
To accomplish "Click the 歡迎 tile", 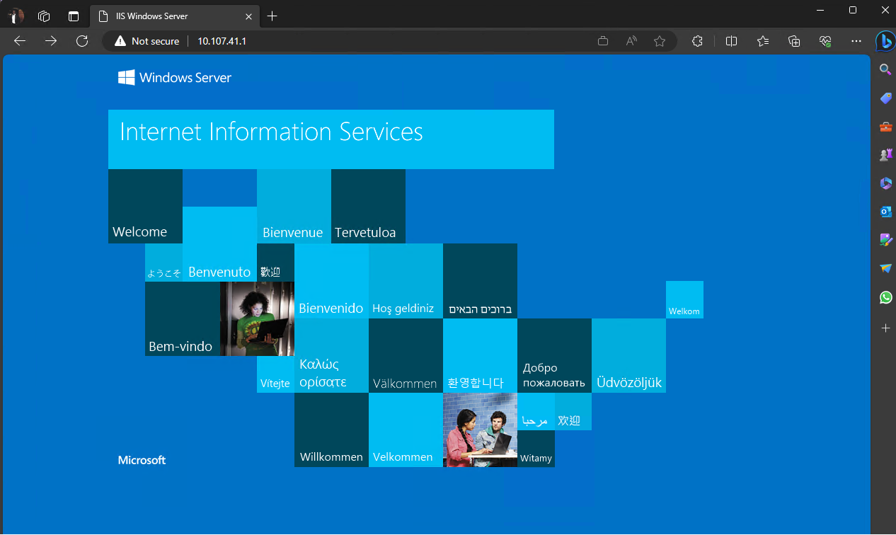I will 275,263.
